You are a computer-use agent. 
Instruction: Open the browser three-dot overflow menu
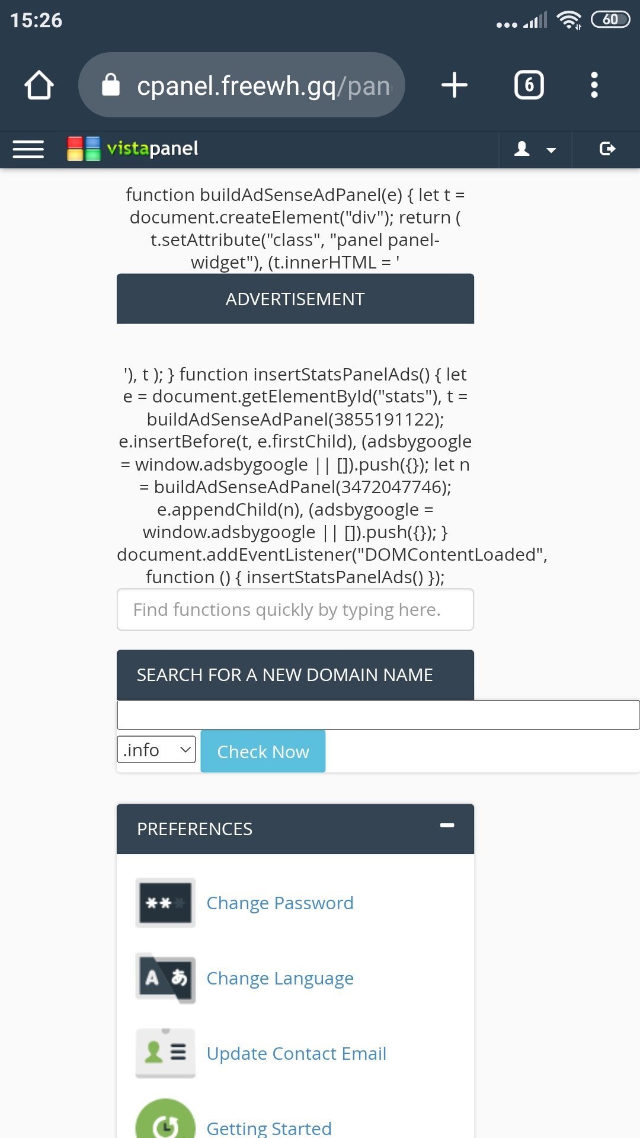coord(594,85)
